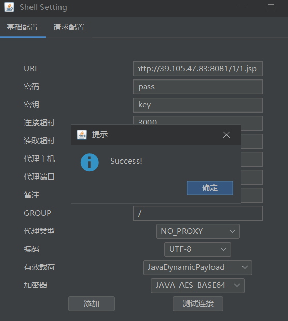
Task: Maximize the Shell Setting window
Action: 271,7
